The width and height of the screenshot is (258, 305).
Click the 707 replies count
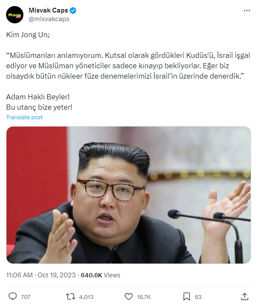(26, 297)
